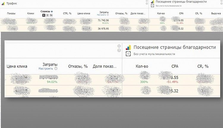
Task: Click the top Посещение страницы благодарности title
Action: pos(181,2)
